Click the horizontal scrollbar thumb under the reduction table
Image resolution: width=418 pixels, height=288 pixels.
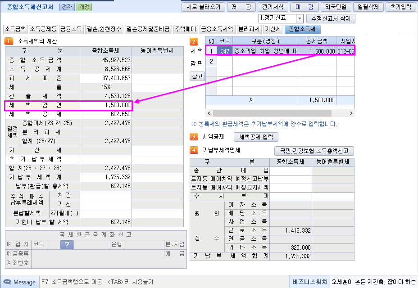pos(272,113)
